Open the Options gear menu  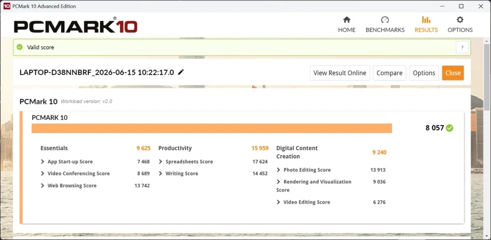click(460, 24)
